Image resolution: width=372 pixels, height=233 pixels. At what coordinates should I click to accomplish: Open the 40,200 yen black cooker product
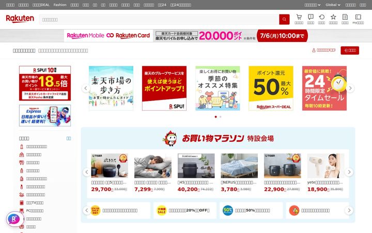[x=196, y=173]
